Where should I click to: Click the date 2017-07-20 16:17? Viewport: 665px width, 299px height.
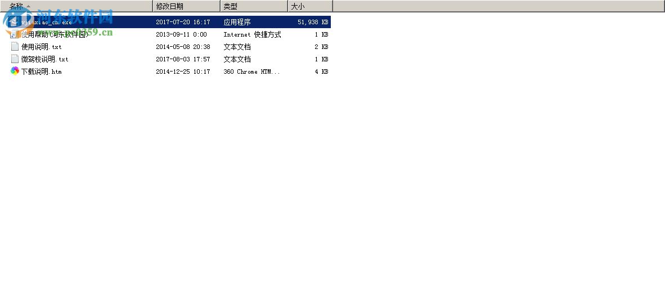pos(183,22)
